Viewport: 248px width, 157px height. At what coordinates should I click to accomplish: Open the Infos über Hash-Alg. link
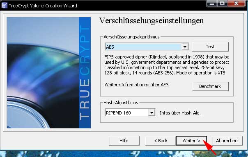180,113
